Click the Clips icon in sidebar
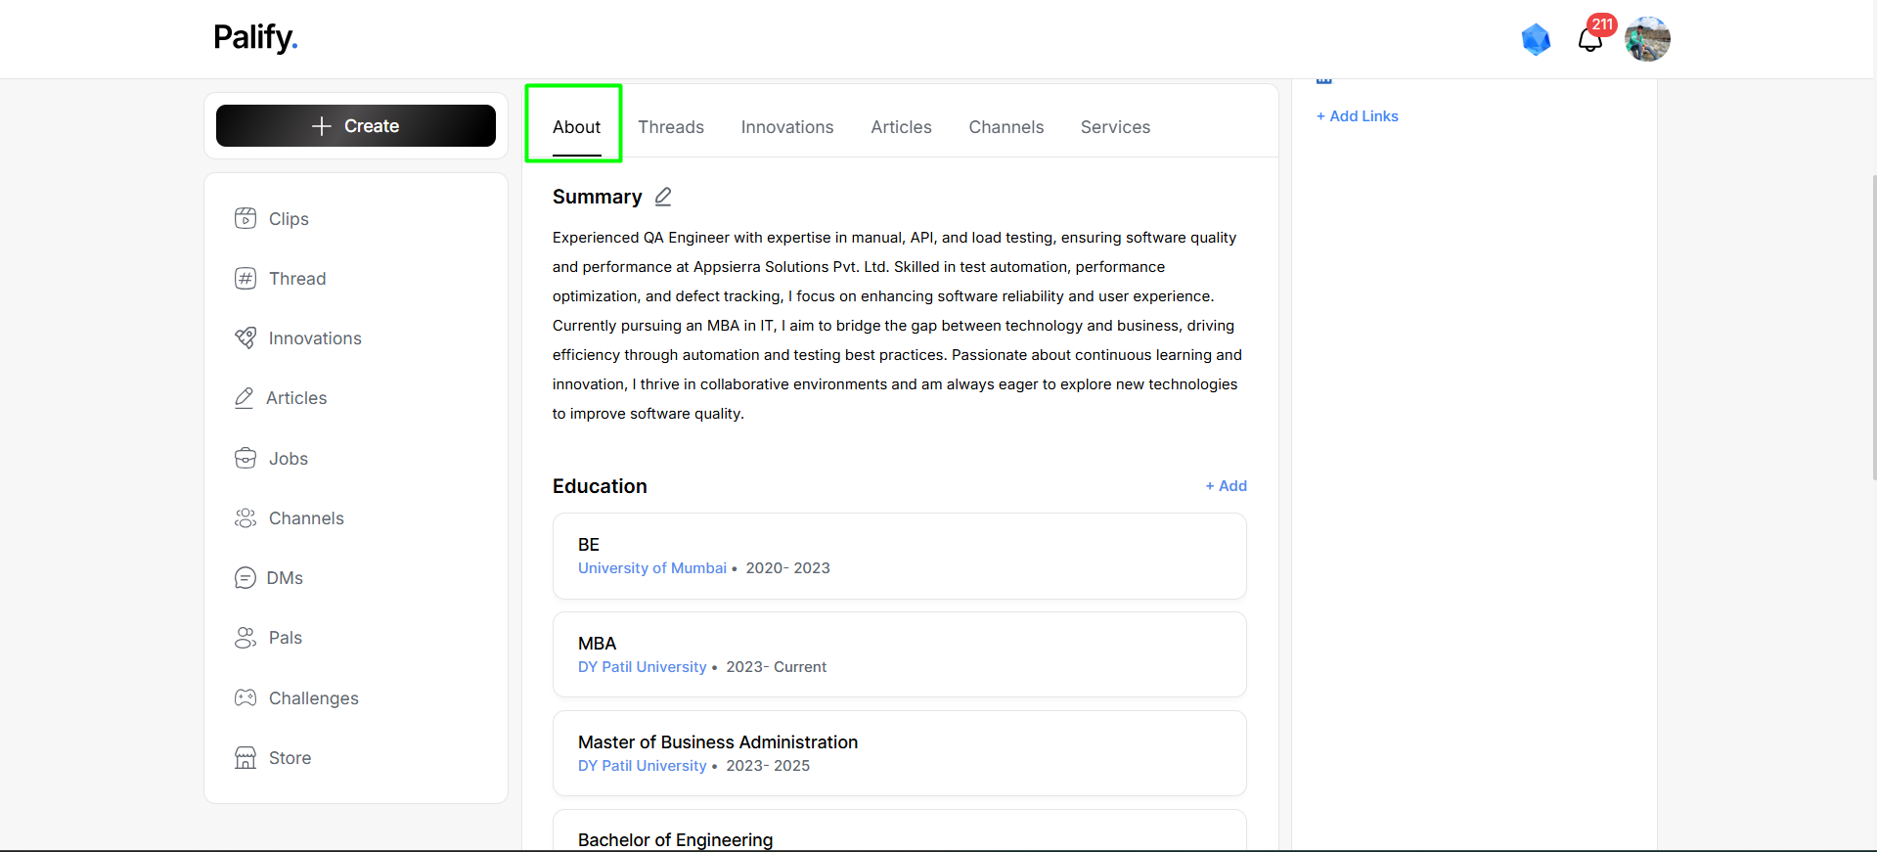 [246, 218]
